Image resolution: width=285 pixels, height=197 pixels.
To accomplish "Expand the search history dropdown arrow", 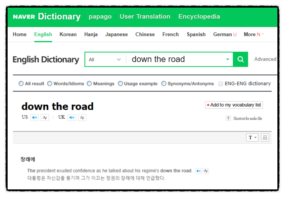I will [x=227, y=59].
